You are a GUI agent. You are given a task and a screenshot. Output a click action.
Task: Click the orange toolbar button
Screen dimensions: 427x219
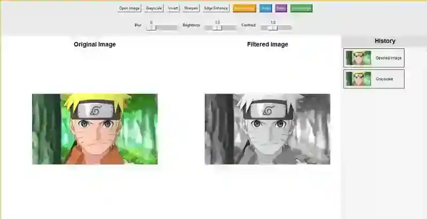point(244,8)
